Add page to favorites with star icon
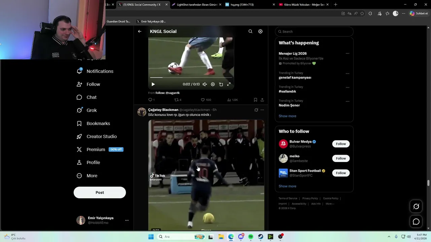Image resolution: width=431 pixels, height=242 pixels. [362, 13]
